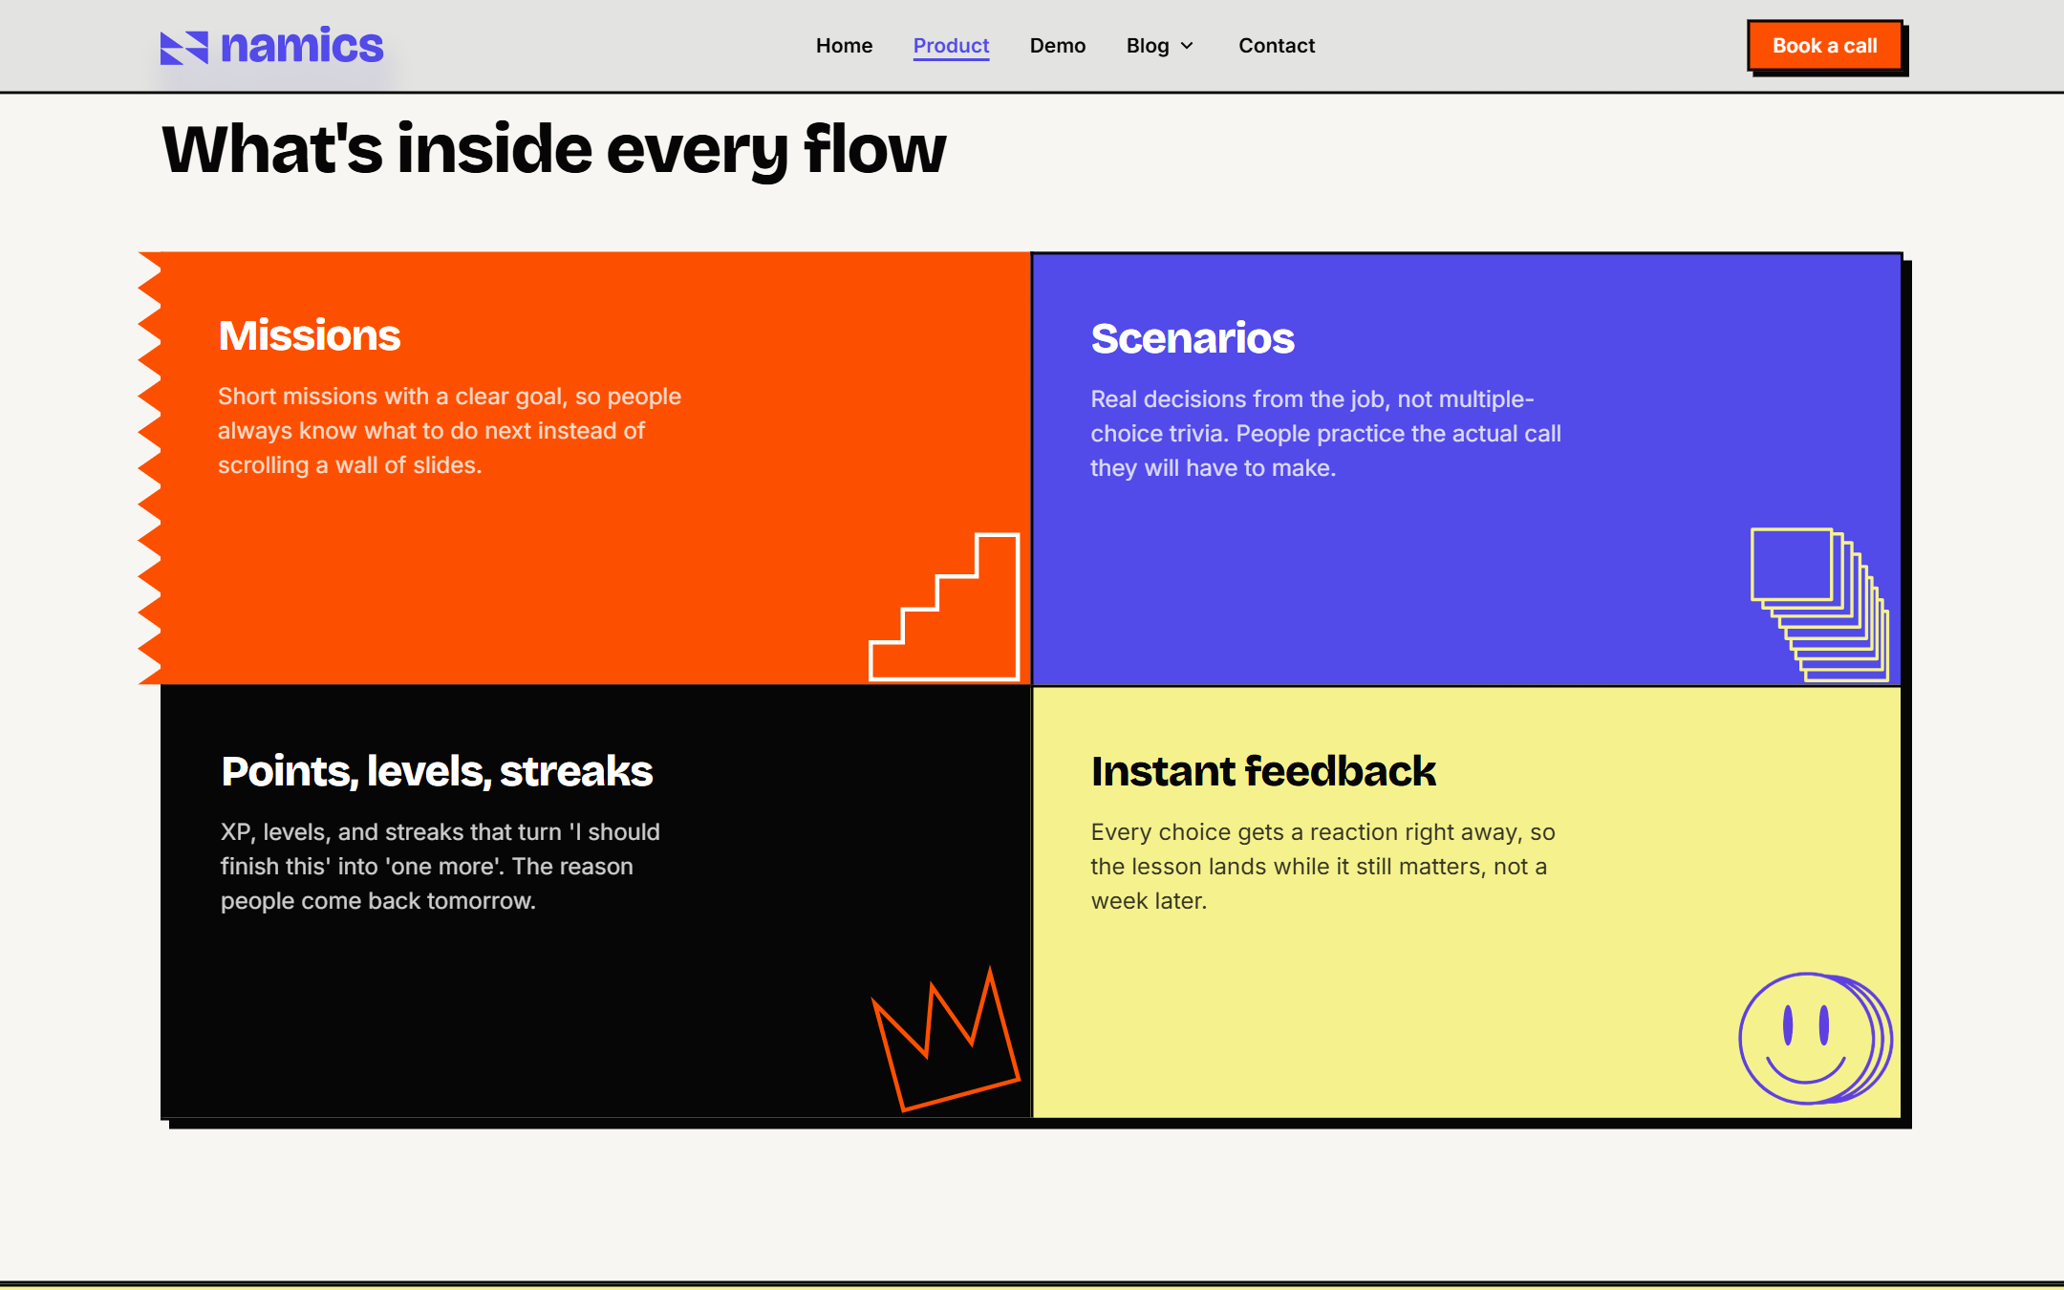2064x1290 pixels.
Task: Click the namics wordmark text
Action: pos(302,46)
